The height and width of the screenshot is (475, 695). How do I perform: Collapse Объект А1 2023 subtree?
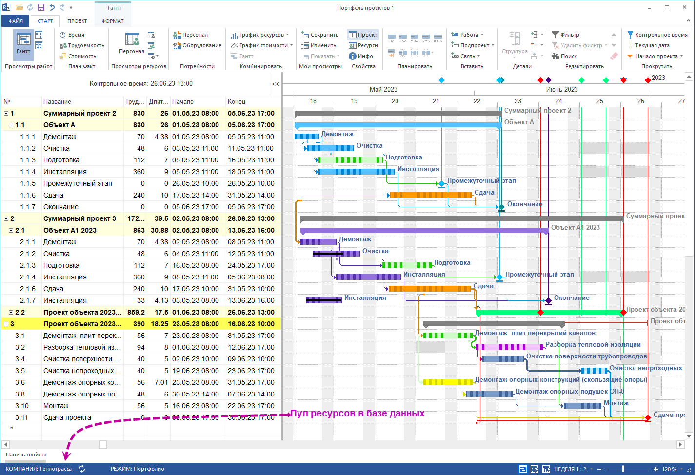pos(11,230)
